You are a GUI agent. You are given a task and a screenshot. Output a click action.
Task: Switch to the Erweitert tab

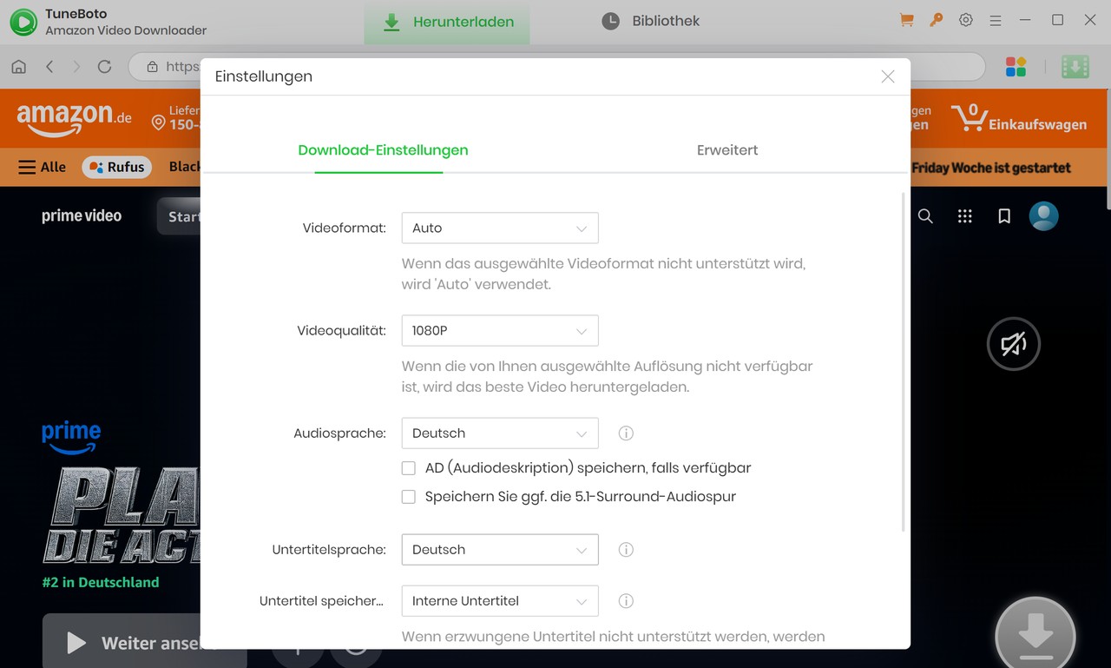point(727,149)
